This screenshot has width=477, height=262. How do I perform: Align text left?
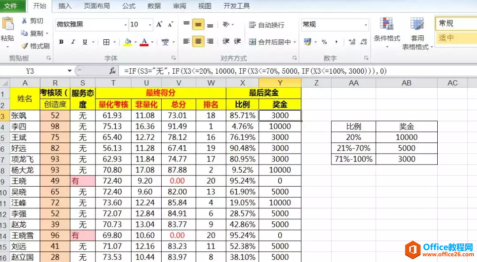(186, 41)
